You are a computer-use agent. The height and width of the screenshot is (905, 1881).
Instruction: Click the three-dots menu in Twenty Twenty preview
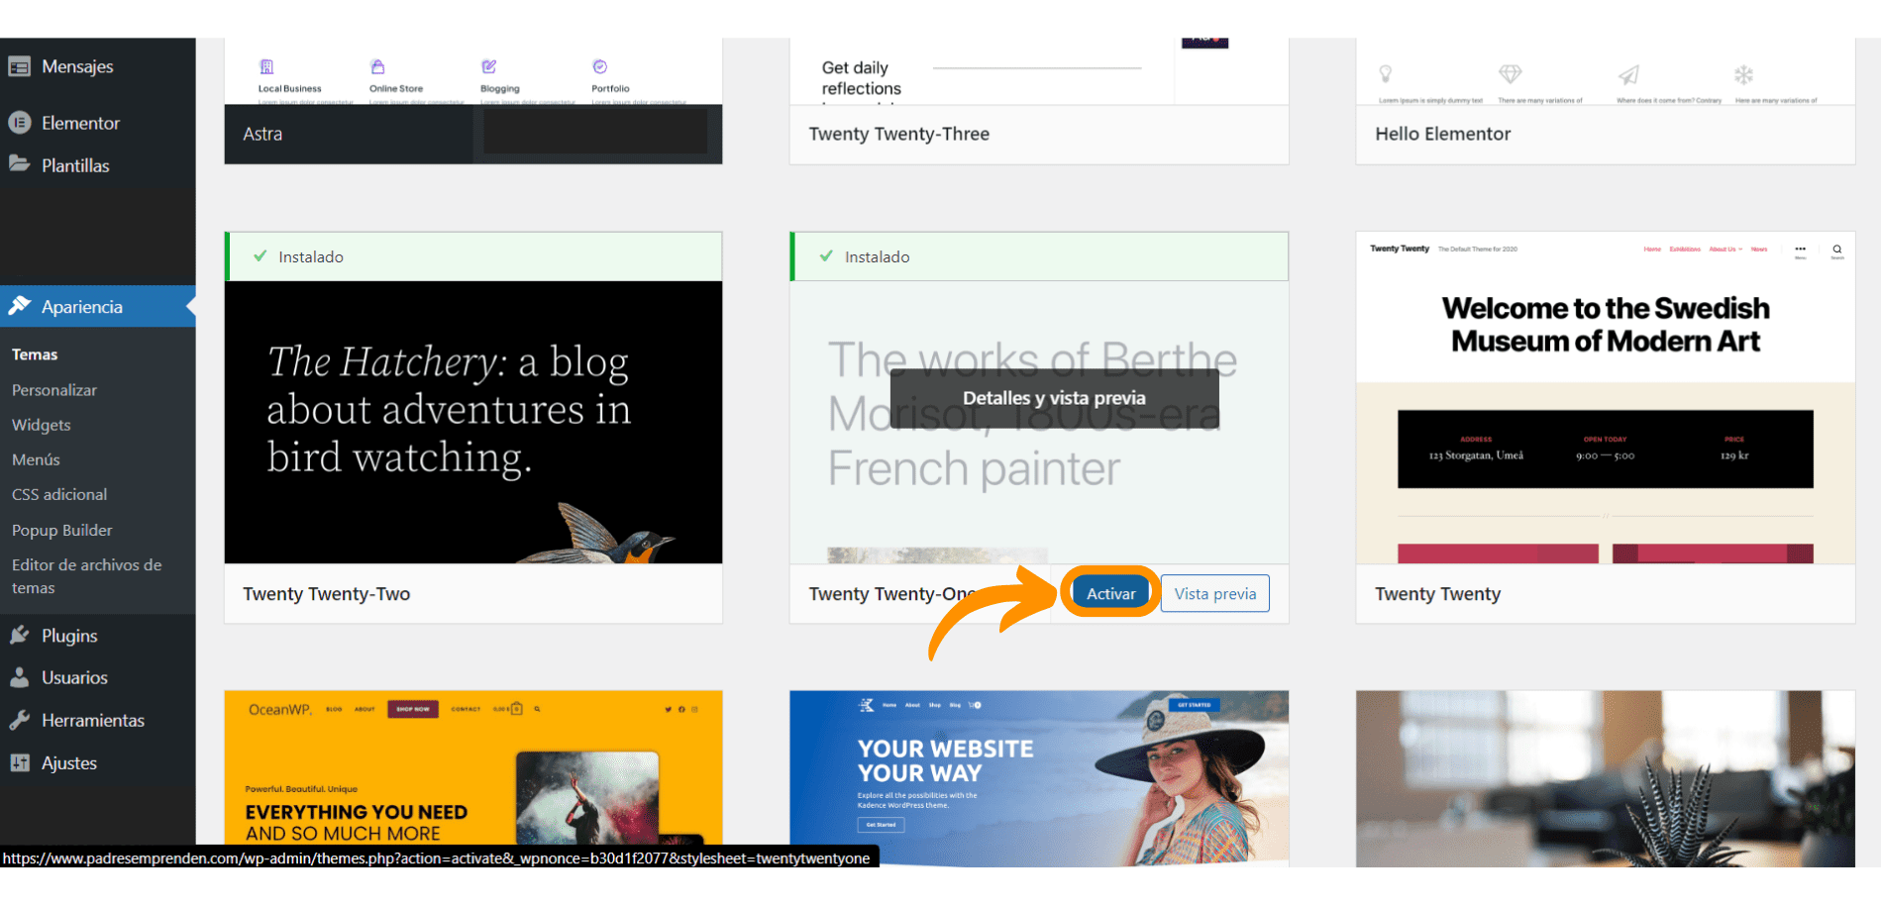1800,250
